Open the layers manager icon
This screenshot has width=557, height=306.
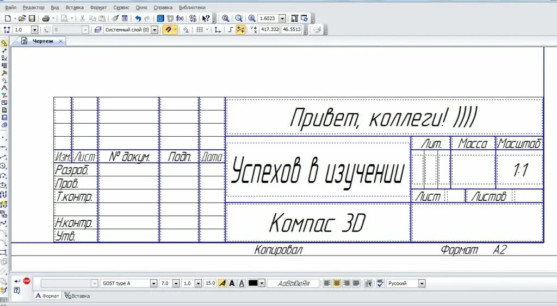click(98, 30)
